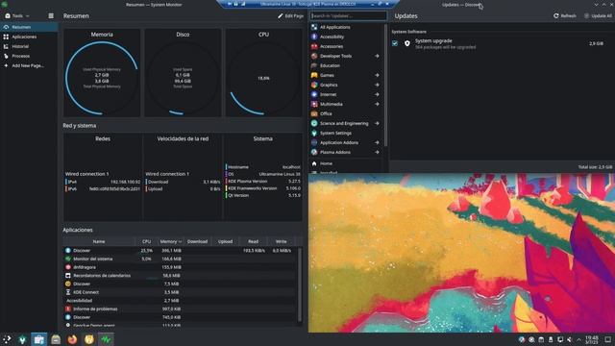The height and width of the screenshot is (346, 615).
Task: Expand Graphics subcategories arrow
Action: [x=377, y=85]
